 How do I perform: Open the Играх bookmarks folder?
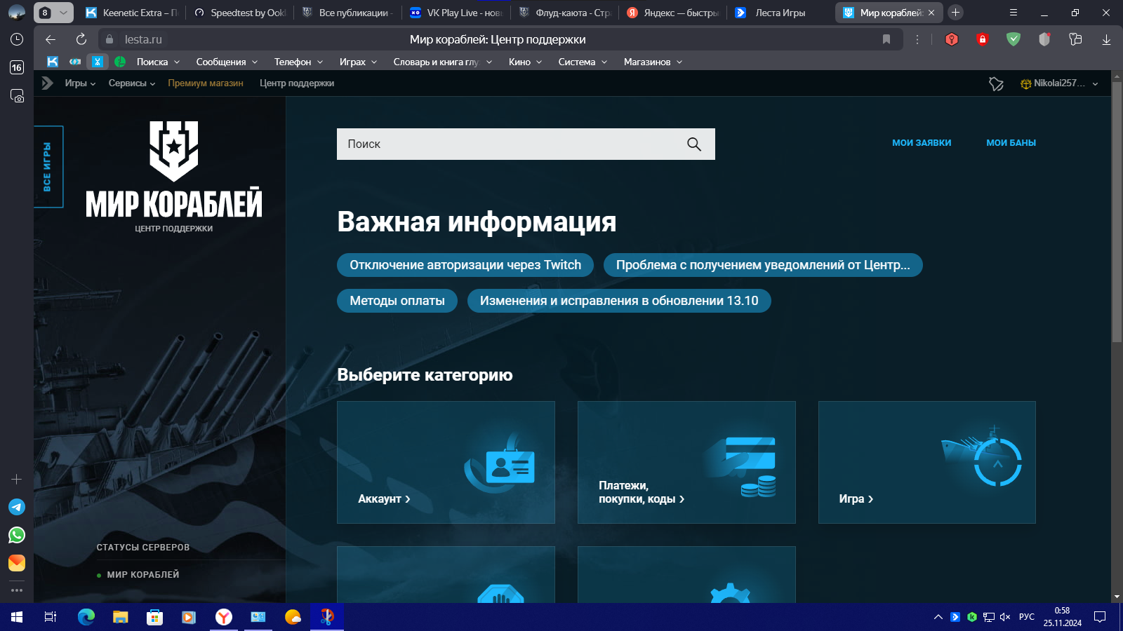point(358,62)
